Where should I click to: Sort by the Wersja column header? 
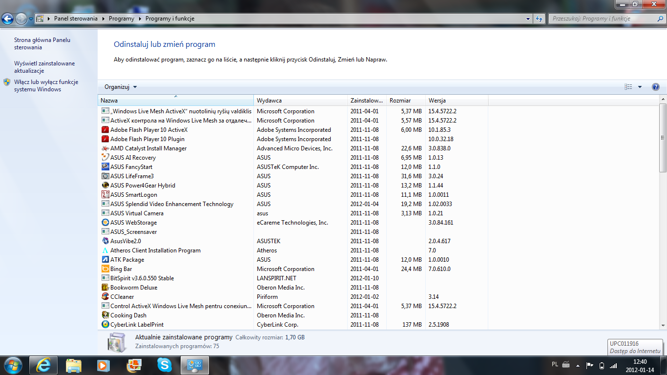tap(457, 101)
